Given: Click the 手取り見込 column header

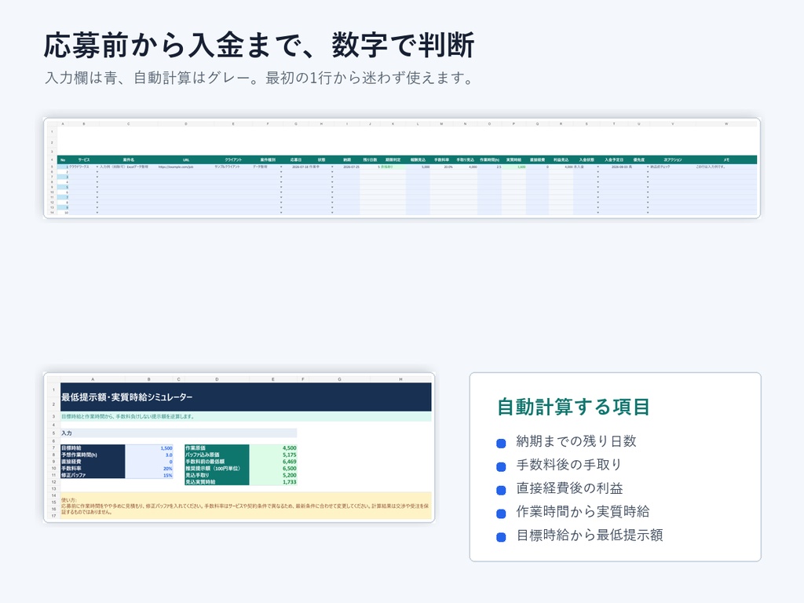Looking at the screenshot, I should [466, 160].
